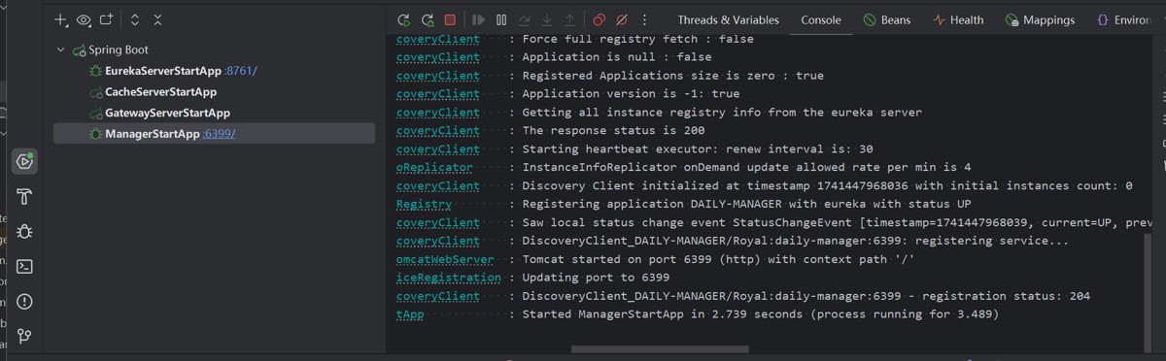Viewport: 1166px width, 361px height.
Task: Click the bug icon beside ManagerStartApp
Action: pyautogui.click(x=95, y=134)
